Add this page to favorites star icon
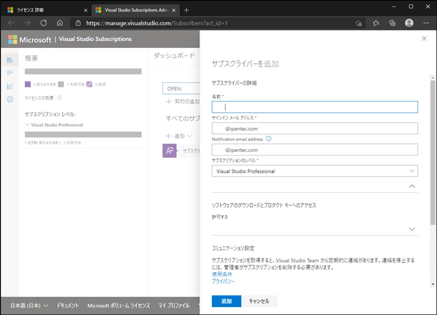This screenshot has height=315, width=437. 358,23
